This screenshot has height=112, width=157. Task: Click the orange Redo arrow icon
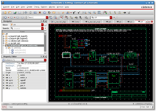click(x=63, y=13)
